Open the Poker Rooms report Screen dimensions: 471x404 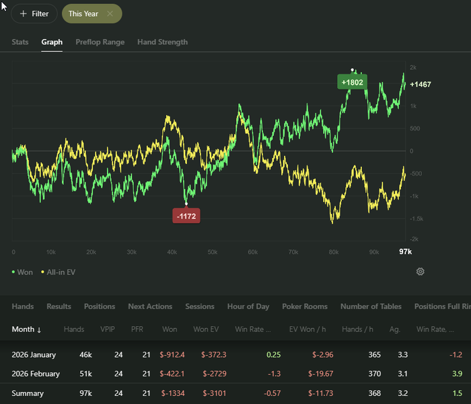305,307
